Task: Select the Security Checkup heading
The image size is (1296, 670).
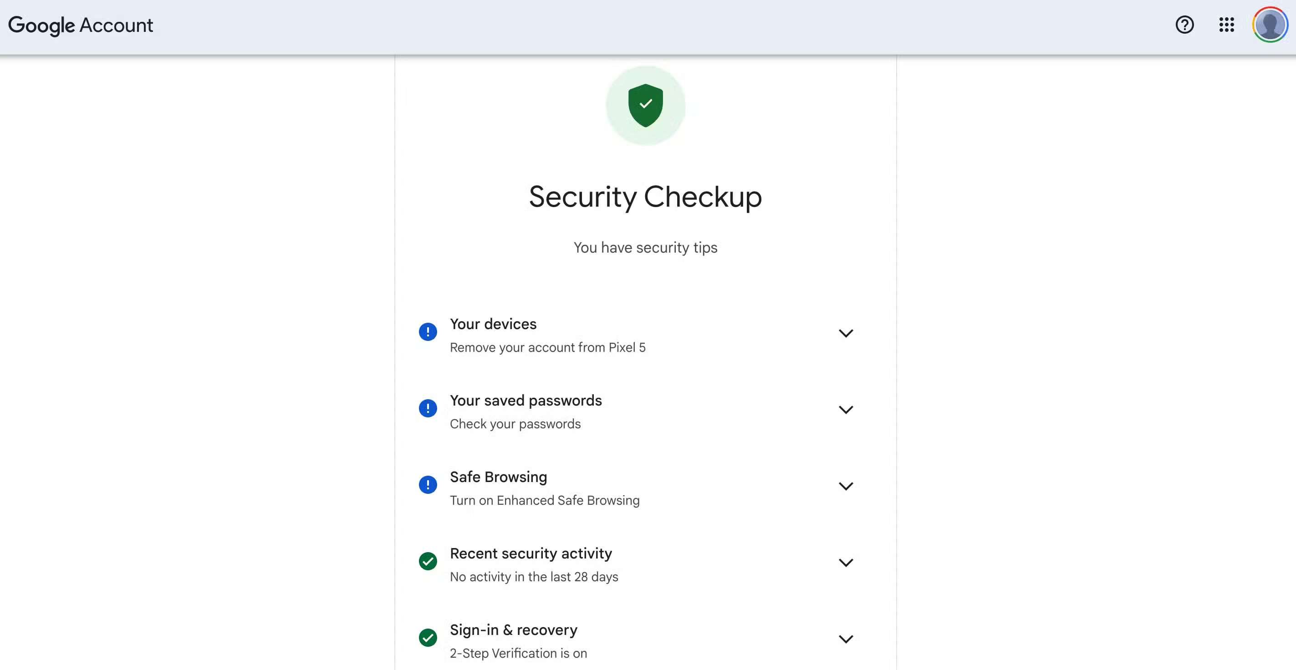Action: tap(645, 197)
